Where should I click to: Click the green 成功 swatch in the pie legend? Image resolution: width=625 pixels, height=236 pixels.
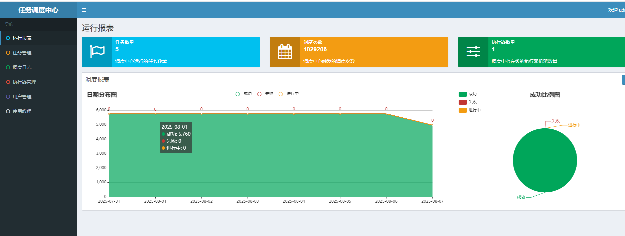(x=463, y=94)
